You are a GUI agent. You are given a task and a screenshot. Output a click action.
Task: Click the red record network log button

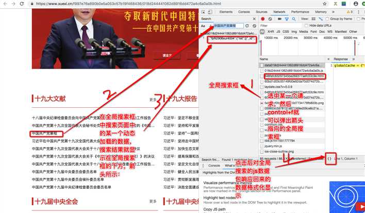point(263,18)
